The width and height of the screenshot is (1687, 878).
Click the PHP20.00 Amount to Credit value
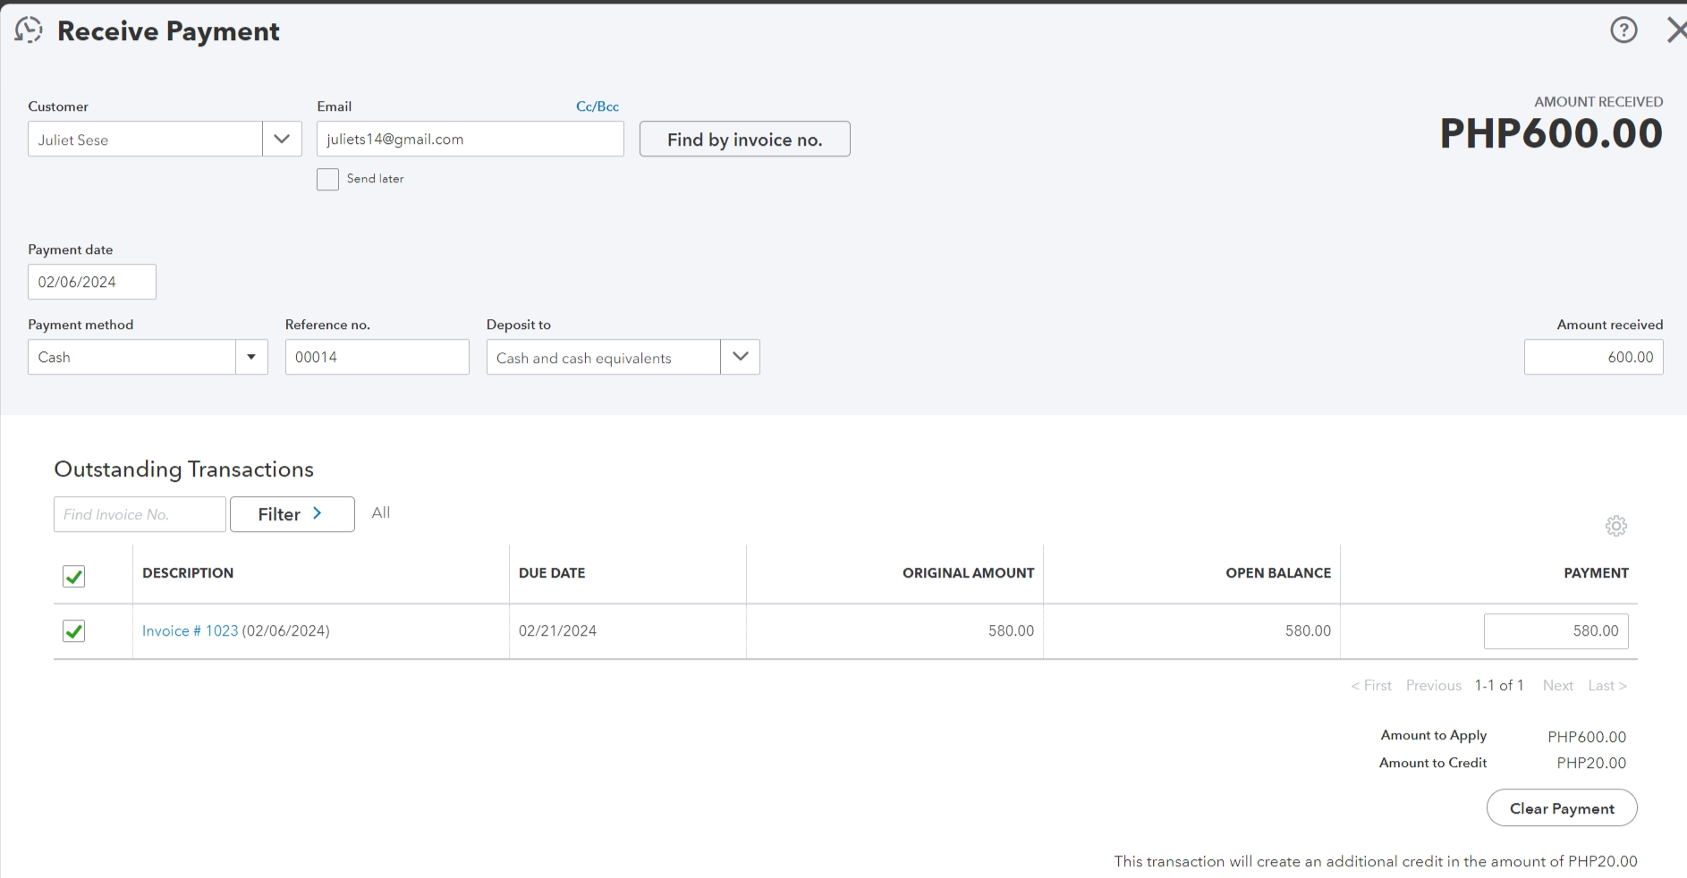pyautogui.click(x=1591, y=763)
